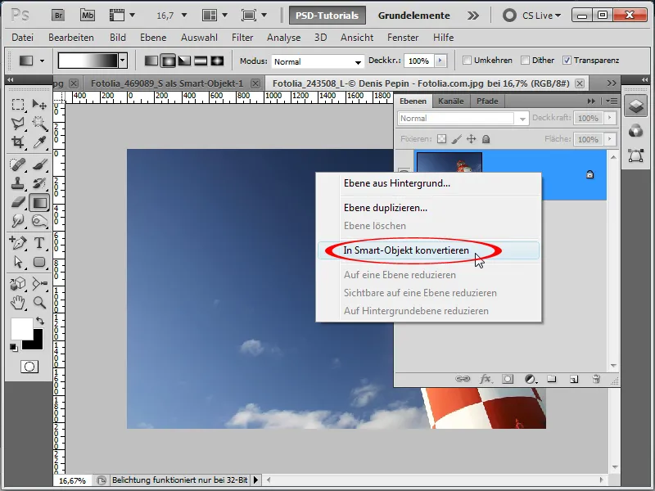This screenshot has height=491, width=655.
Task: Choose Ebene duplizieren from context menu
Action: (428, 208)
